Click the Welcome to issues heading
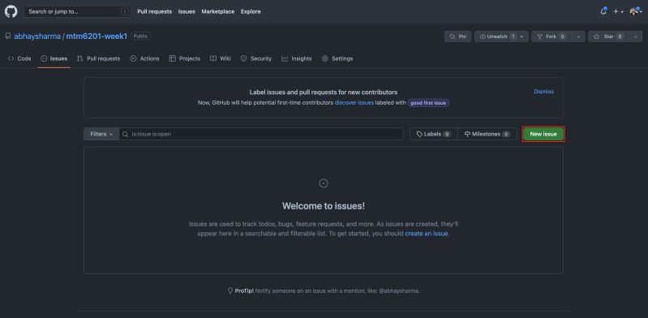 coord(324,205)
